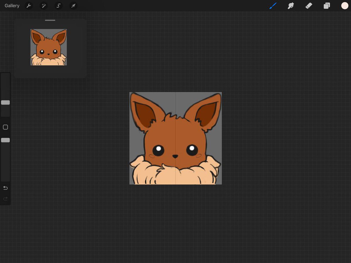This screenshot has height=263, width=351.
Task: Open the Adjustments magic wand menu
Action: 44,6
